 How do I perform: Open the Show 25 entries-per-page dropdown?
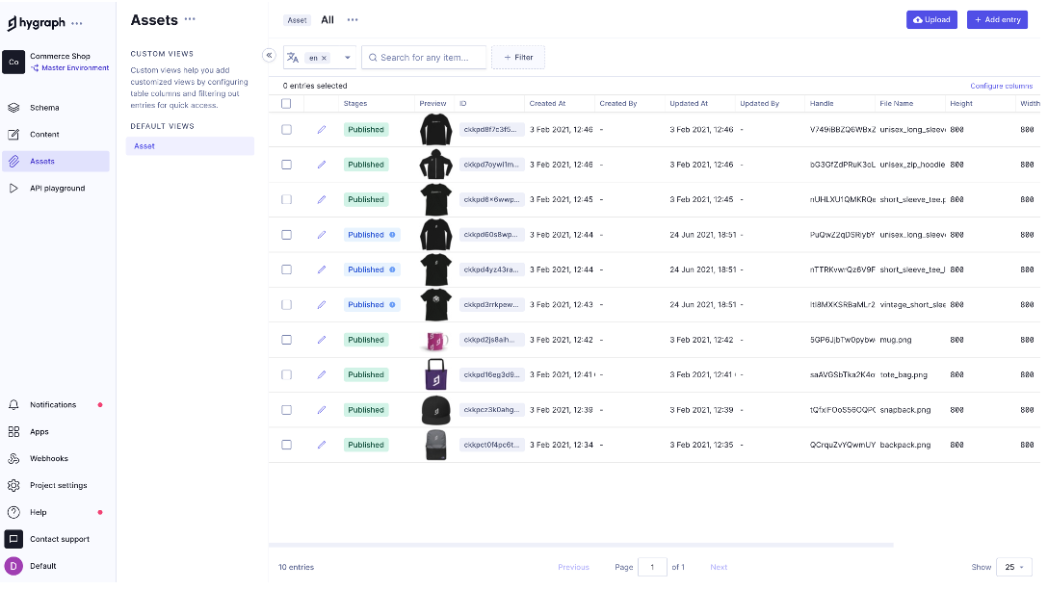(1014, 567)
